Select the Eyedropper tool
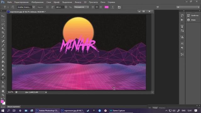The width and height of the screenshot is (201, 113). click(x=3, y=37)
